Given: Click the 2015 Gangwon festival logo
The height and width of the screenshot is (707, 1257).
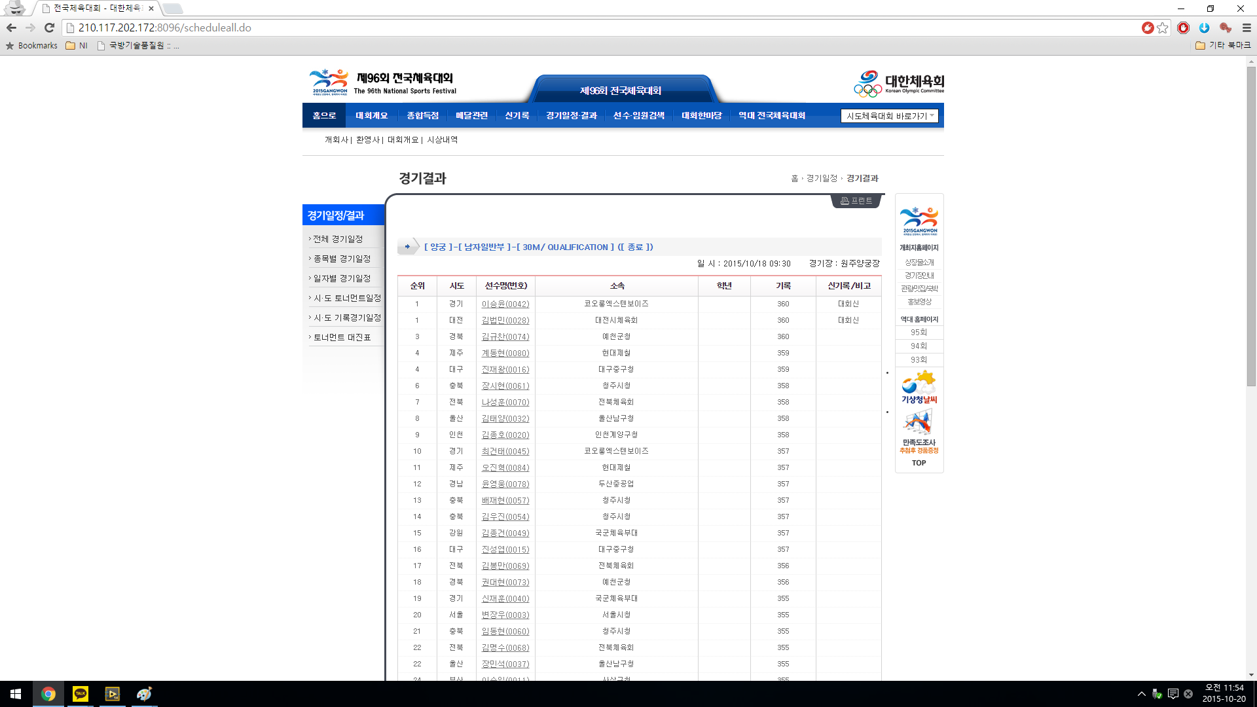Looking at the screenshot, I should point(329,82).
